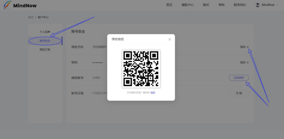Go to the 购买 page
Image resolution: width=284 pixels, height=139 pixels.
(x=206, y=5)
